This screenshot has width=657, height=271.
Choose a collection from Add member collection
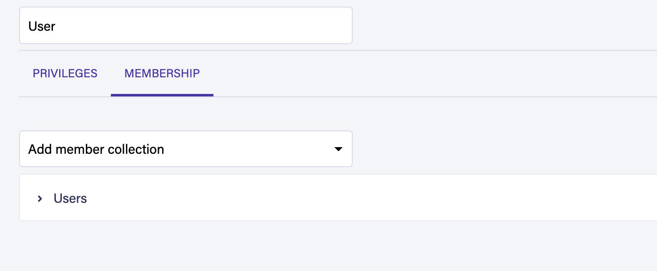(186, 149)
